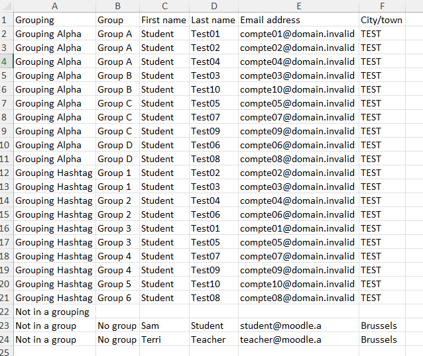Viewport: 423px width, 356px height.
Task: Click the select-all corner triangle
Action: click(7, 6)
